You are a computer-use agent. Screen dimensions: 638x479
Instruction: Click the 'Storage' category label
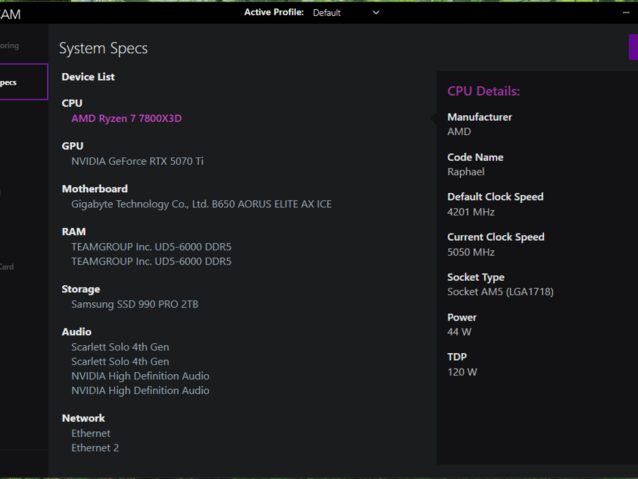point(81,289)
